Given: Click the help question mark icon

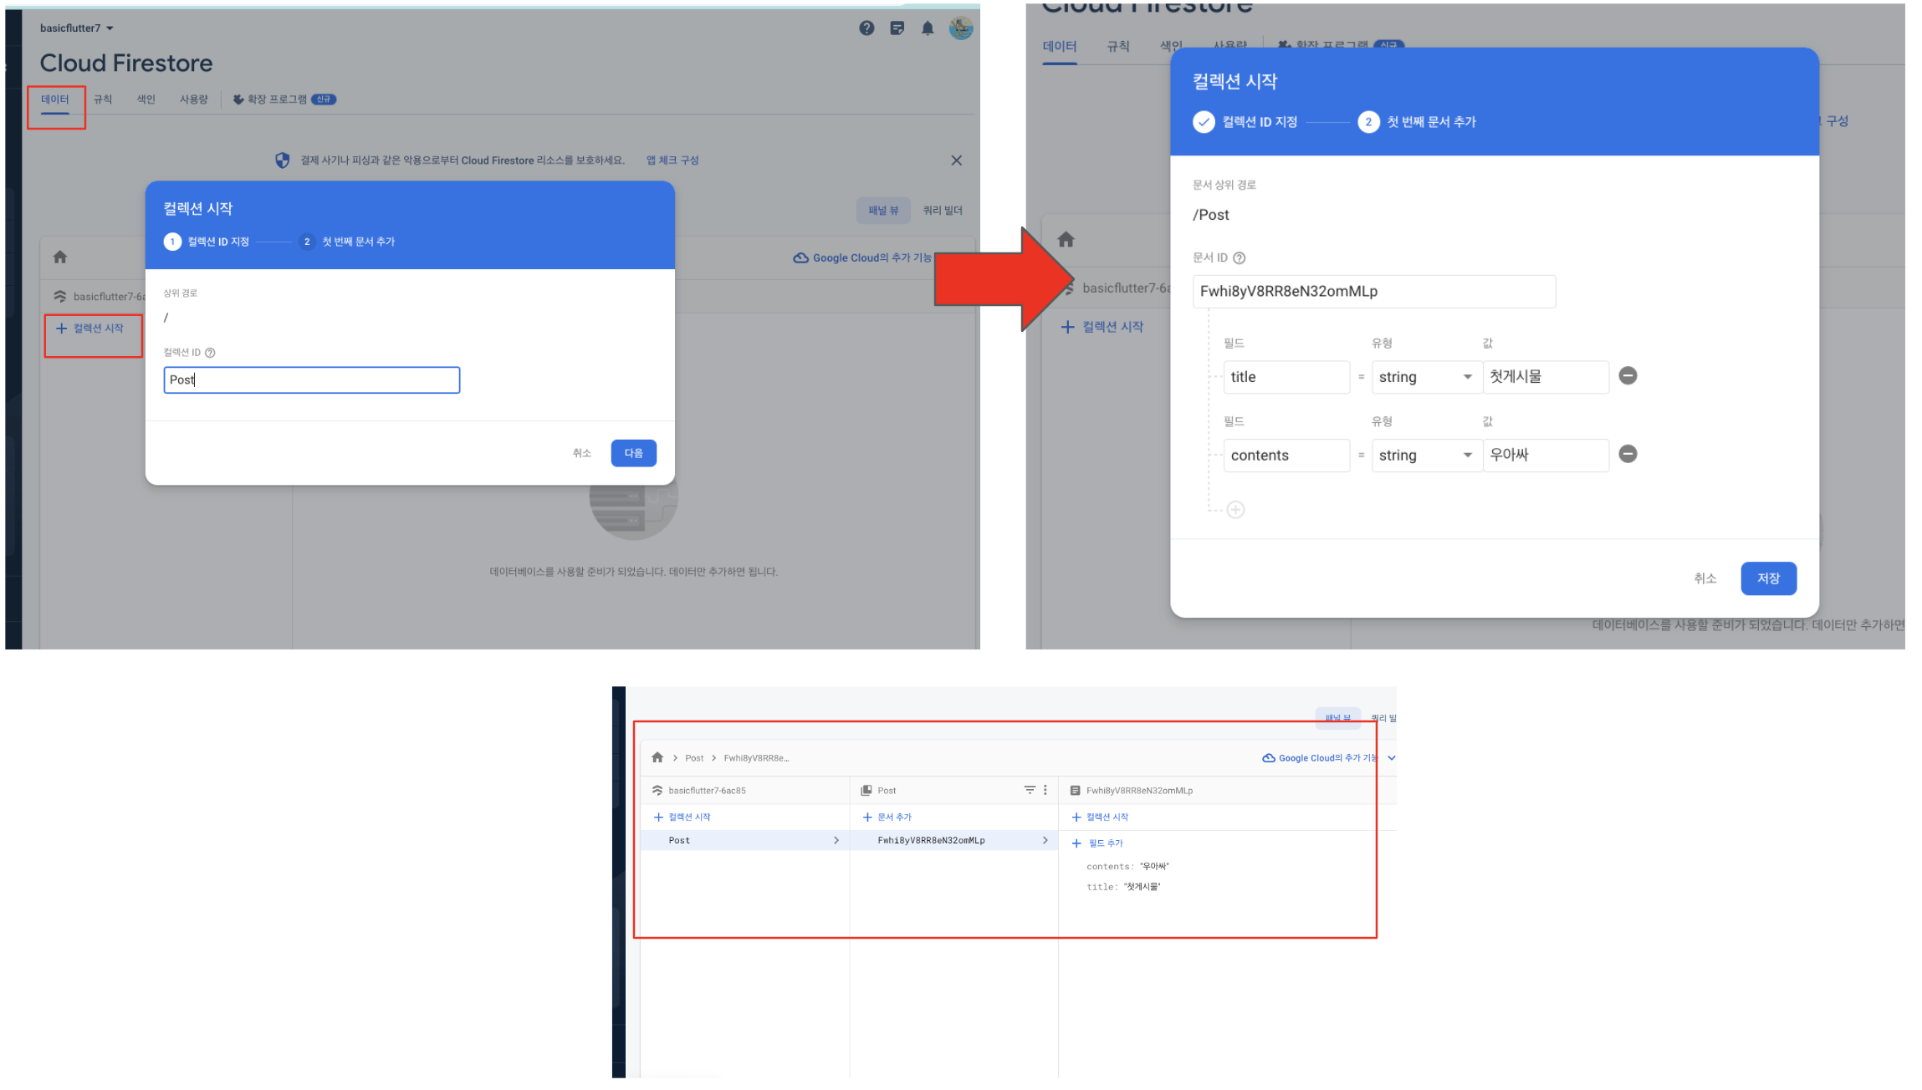Looking at the screenshot, I should coord(866,28).
